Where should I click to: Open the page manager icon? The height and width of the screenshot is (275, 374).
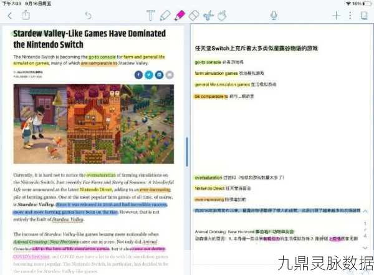[x=364, y=16]
